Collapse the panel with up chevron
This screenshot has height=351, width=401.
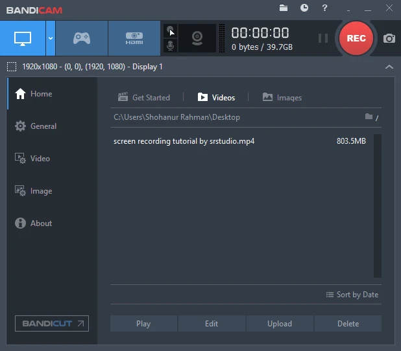tap(389, 67)
